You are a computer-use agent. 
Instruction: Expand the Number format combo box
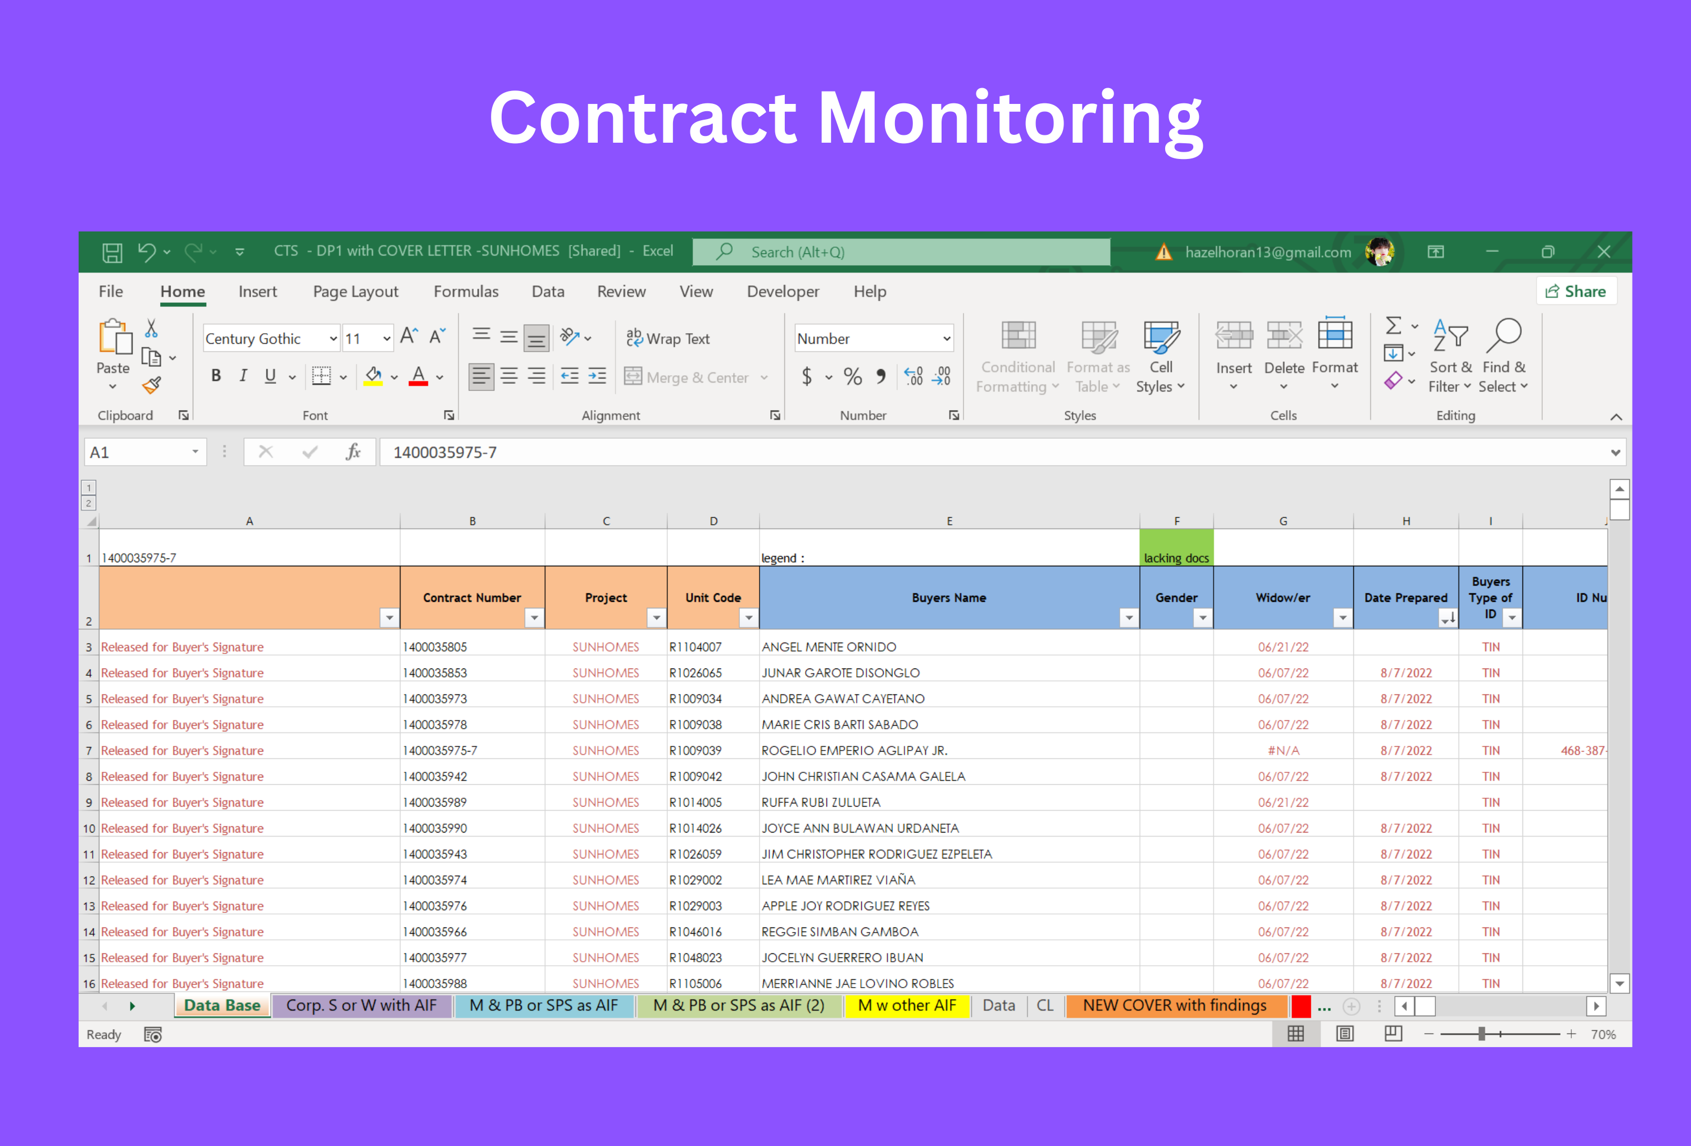pos(946,339)
